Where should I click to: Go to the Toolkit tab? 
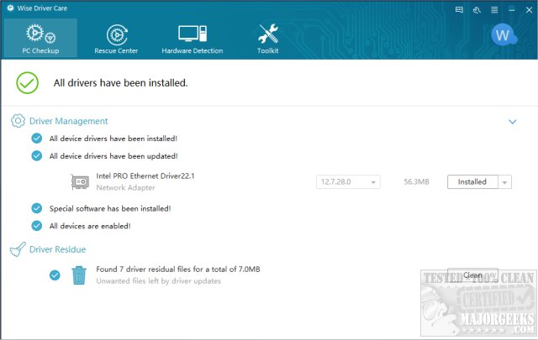click(x=268, y=38)
